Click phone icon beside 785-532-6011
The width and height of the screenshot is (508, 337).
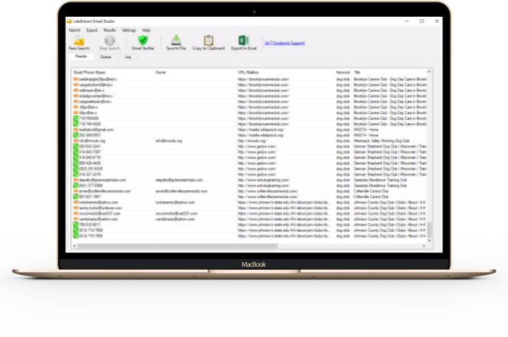click(76, 225)
